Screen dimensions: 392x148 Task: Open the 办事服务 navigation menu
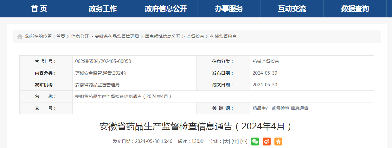(x=229, y=9)
